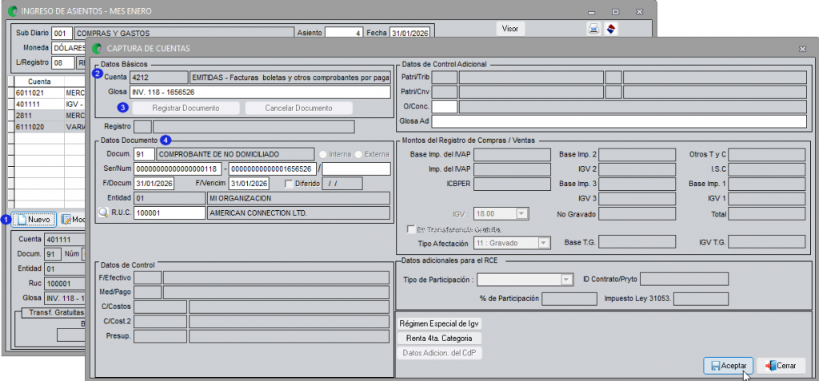Click the C/Costos code field
The image size is (819, 381).
point(160,307)
